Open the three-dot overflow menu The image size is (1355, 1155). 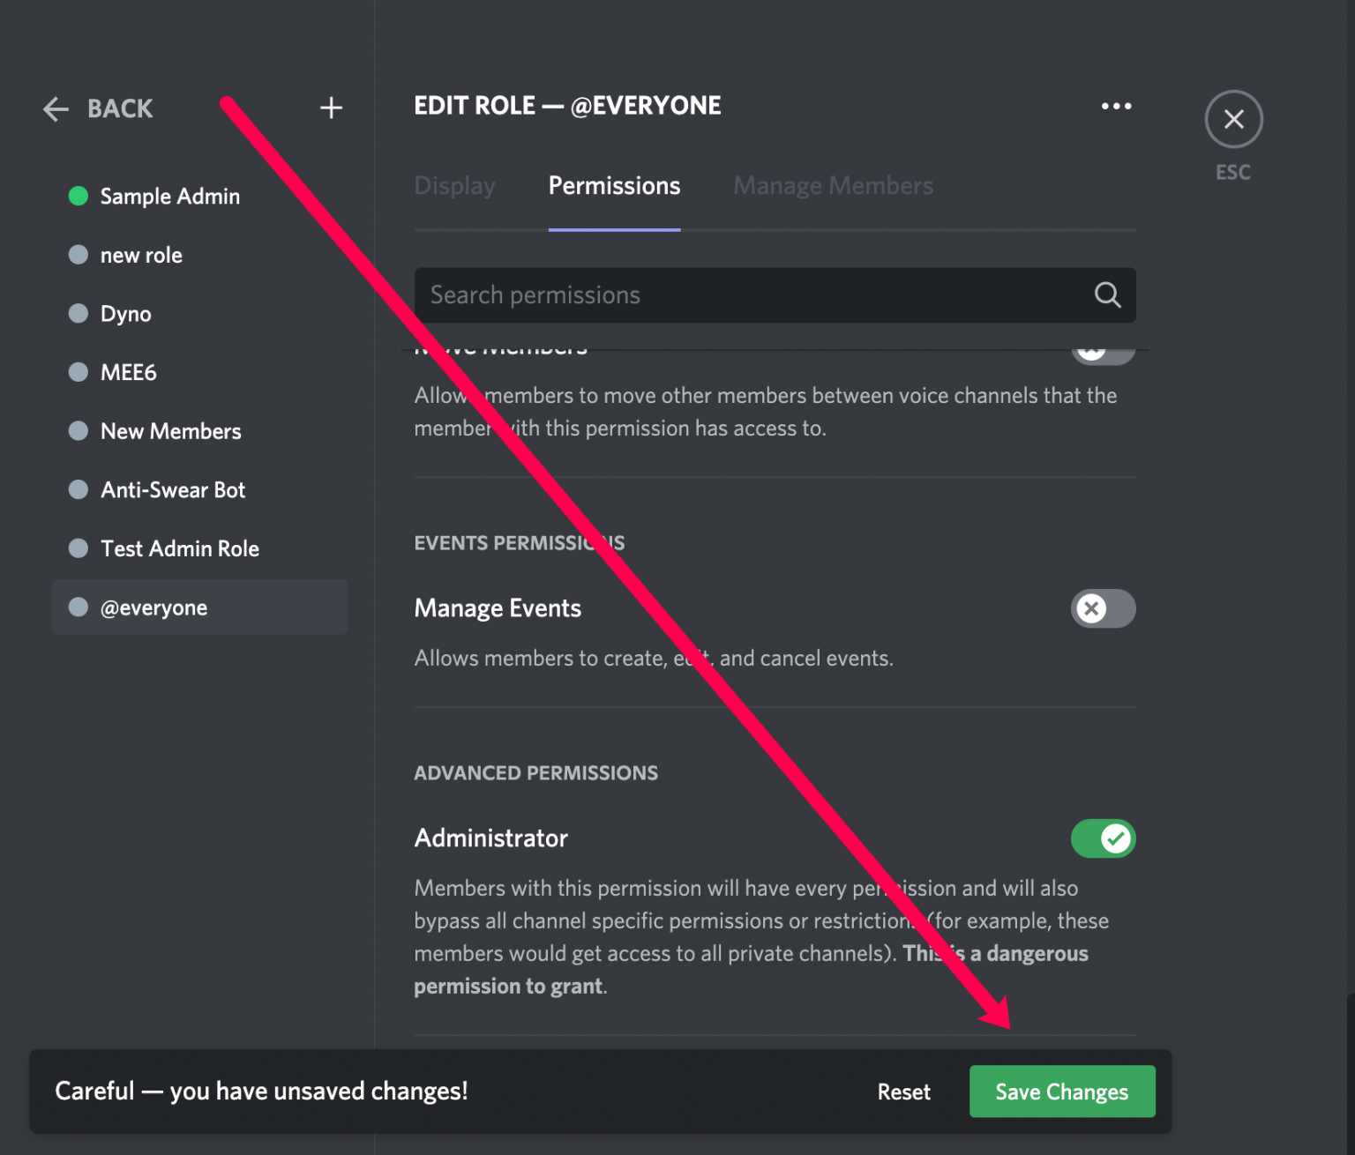(1115, 106)
